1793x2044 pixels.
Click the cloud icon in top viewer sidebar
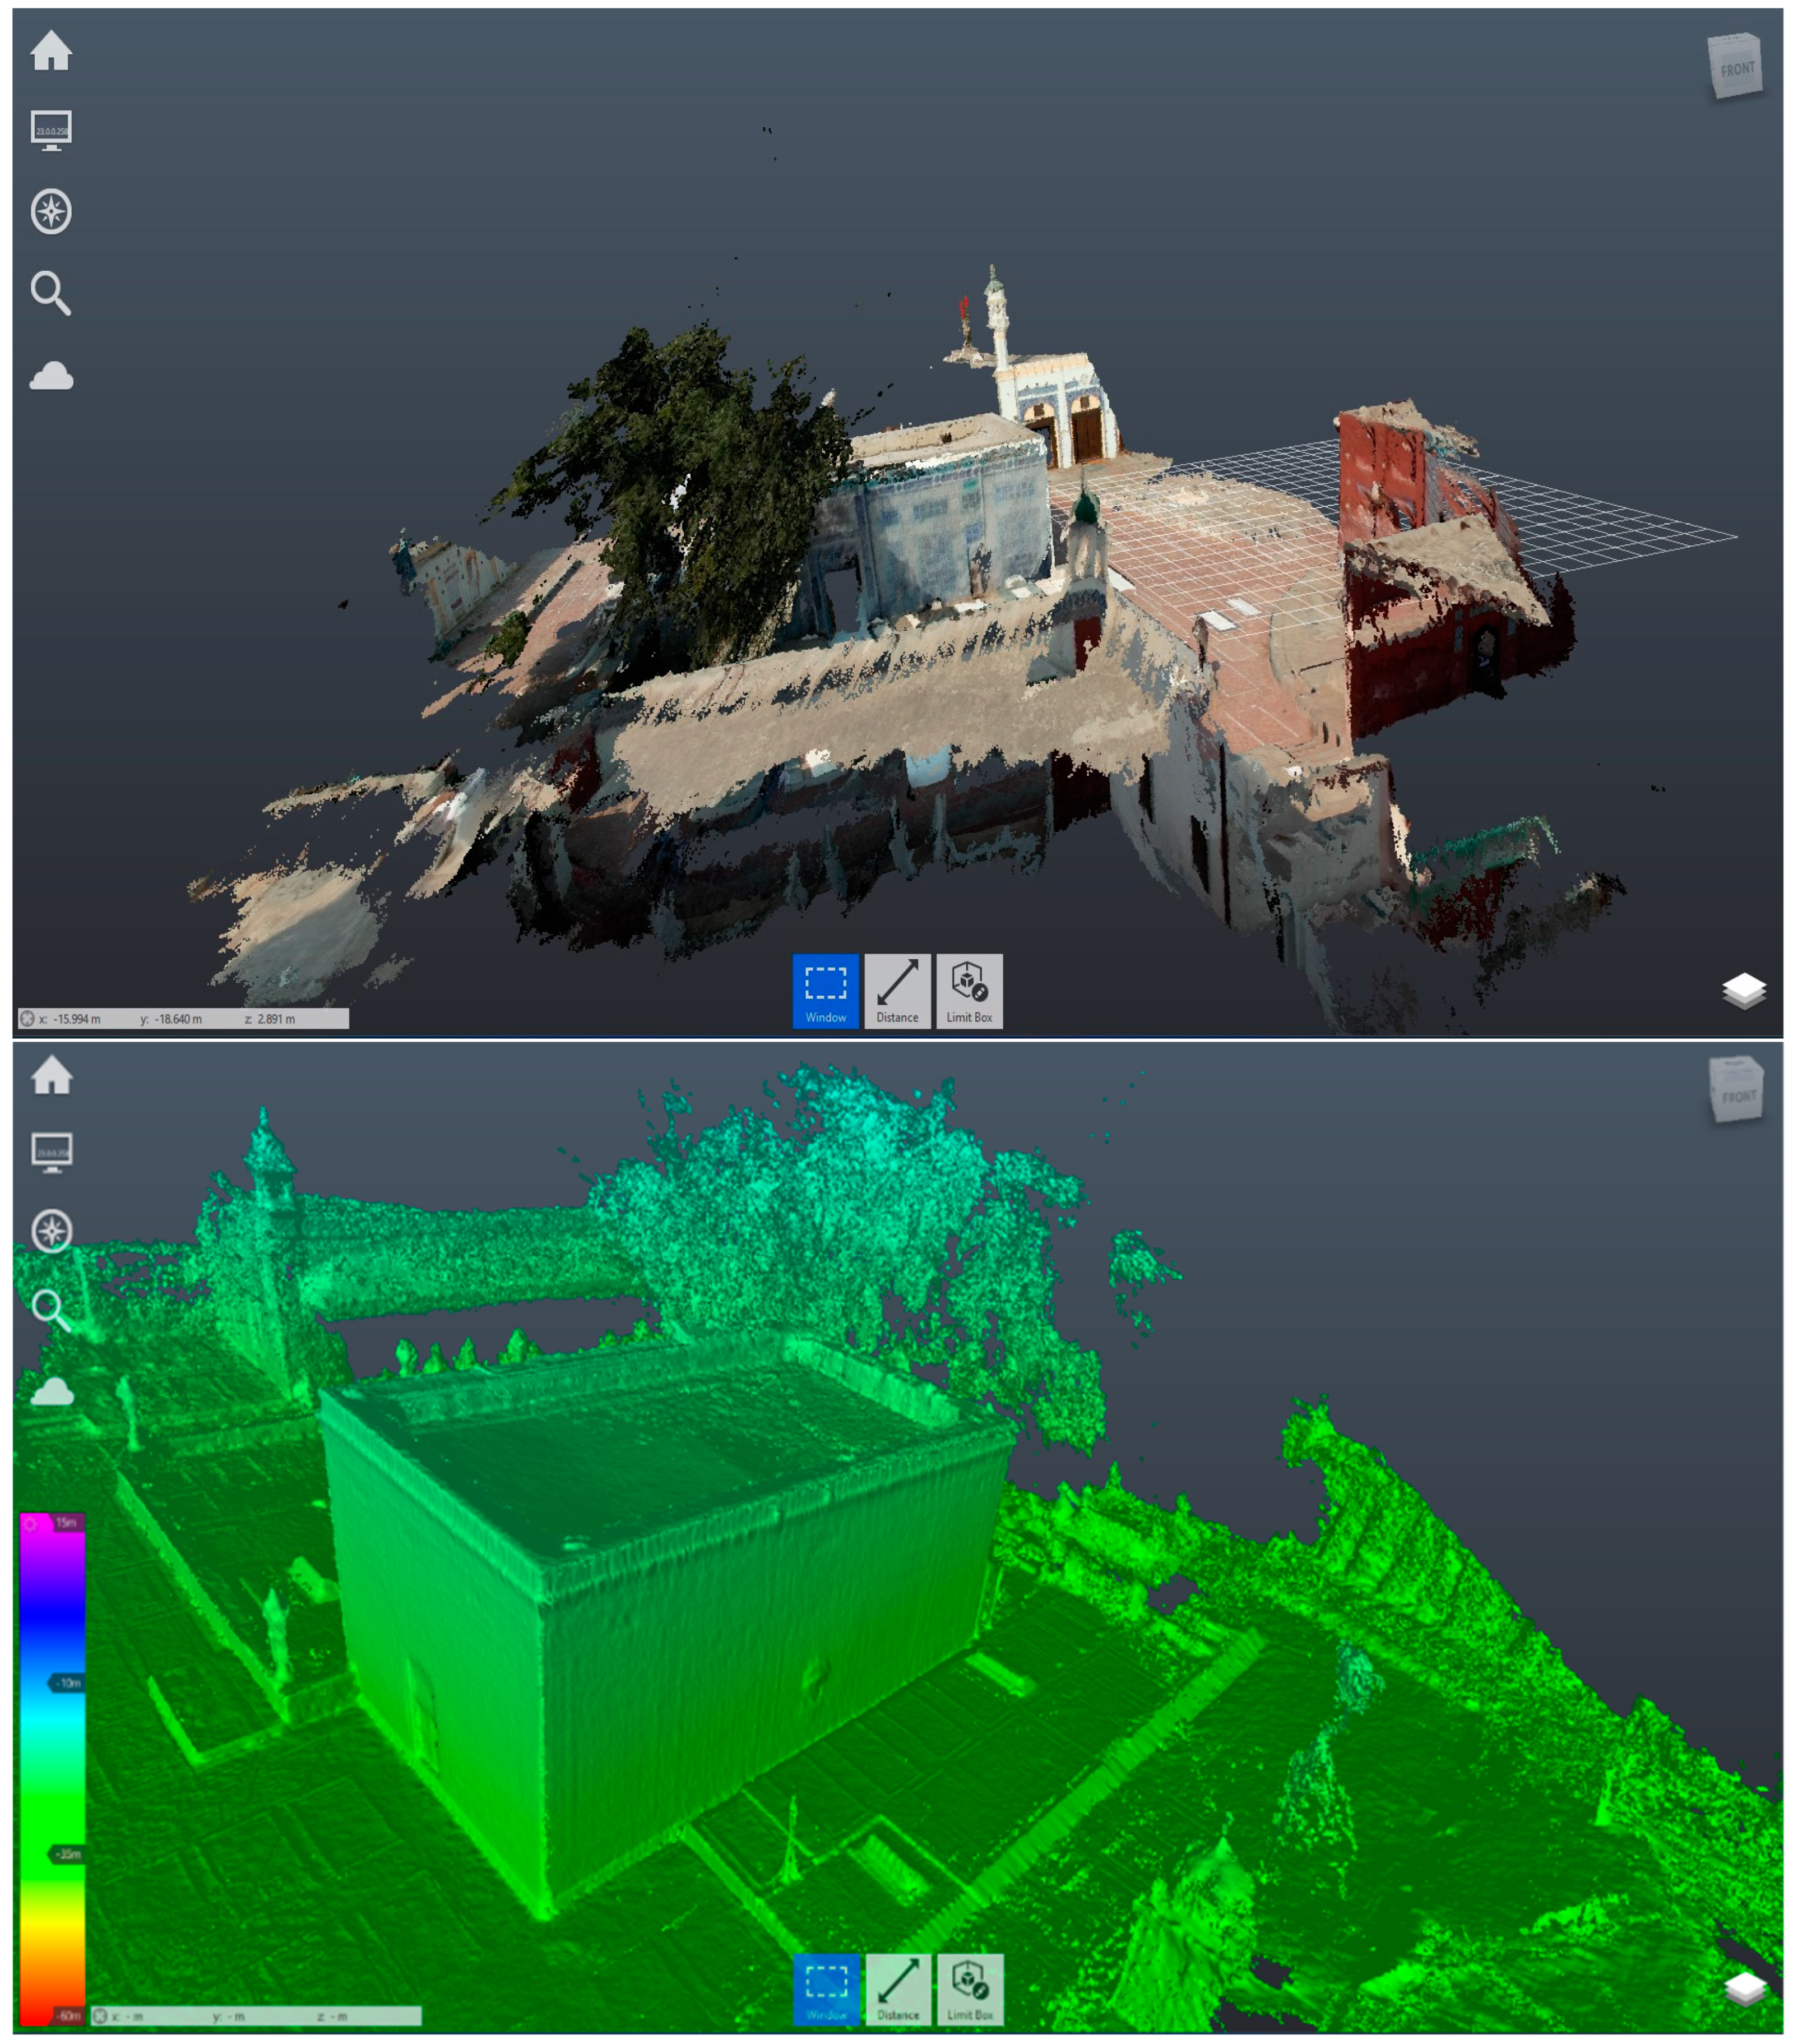point(51,377)
